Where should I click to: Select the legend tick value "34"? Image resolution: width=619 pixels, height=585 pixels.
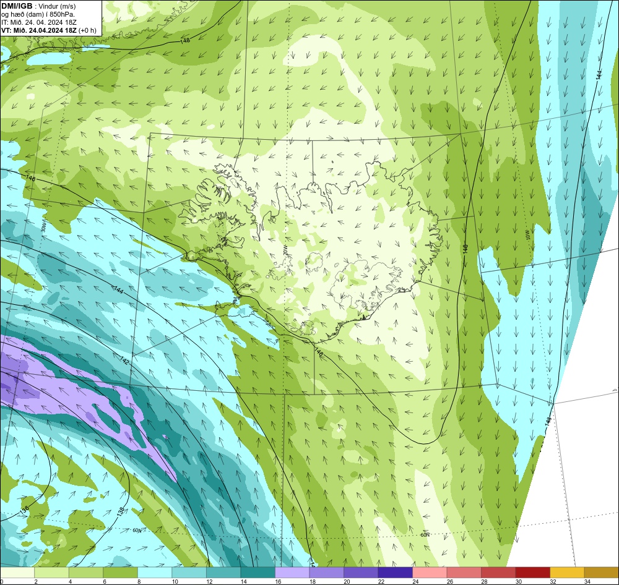click(587, 581)
